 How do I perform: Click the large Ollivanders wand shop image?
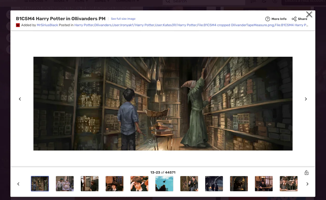coord(163,104)
